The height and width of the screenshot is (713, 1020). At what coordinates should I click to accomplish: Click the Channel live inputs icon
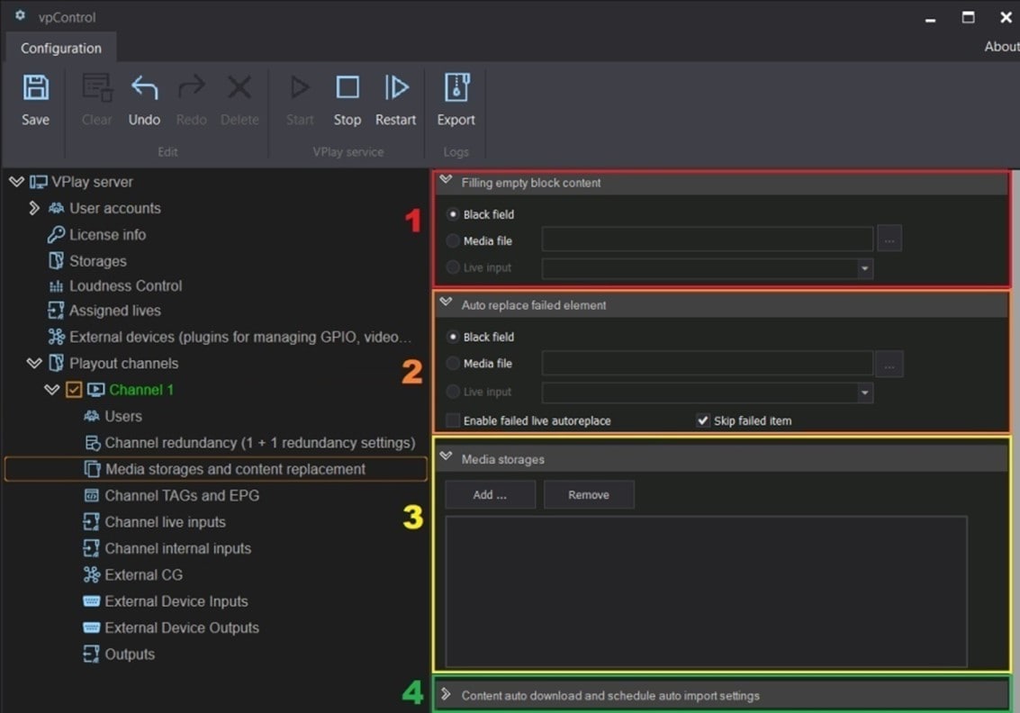click(91, 522)
